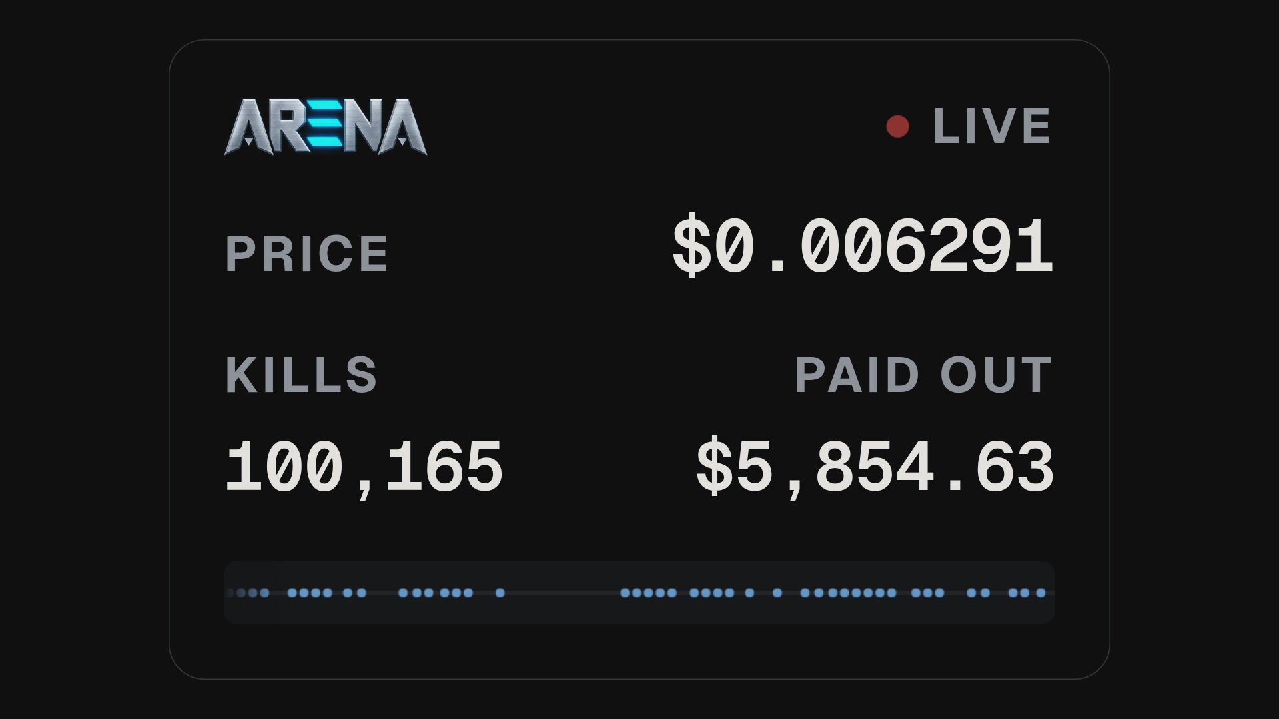This screenshot has width=1279, height=719.
Task: Click the rightmost dot on the activity timeline
Action: 1041,593
